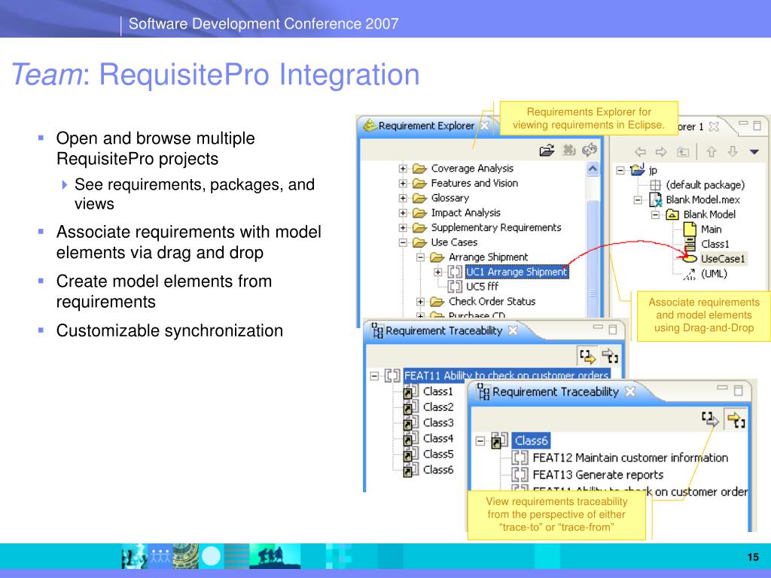The width and height of the screenshot is (771, 578).
Task: Click the UC1 Arrange Shipment requirement bracket icon
Action: coord(455,272)
